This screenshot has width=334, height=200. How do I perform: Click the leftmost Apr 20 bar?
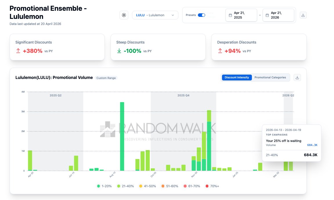pyautogui.click(x=30, y=161)
